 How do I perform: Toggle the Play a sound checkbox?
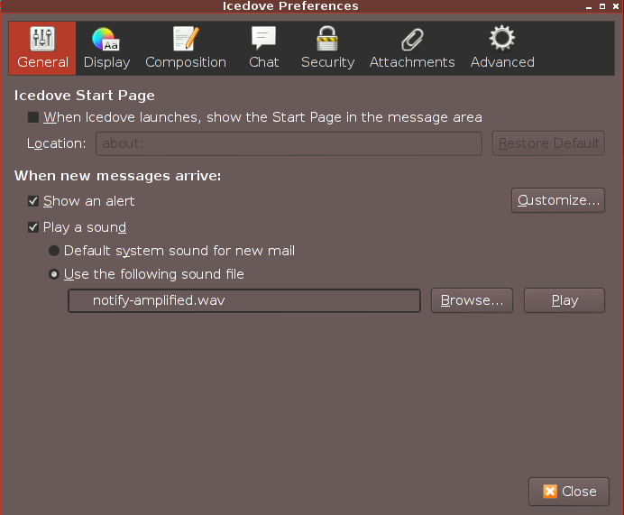[x=33, y=227]
